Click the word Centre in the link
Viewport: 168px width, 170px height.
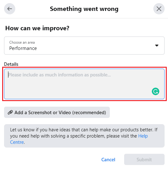(17, 142)
